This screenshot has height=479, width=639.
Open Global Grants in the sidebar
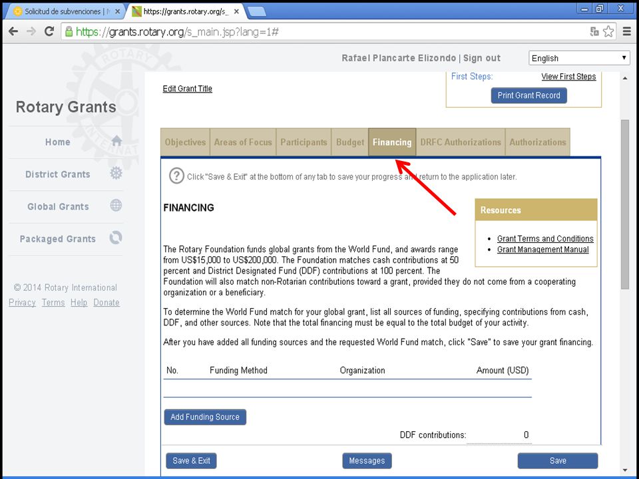point(58,206)
